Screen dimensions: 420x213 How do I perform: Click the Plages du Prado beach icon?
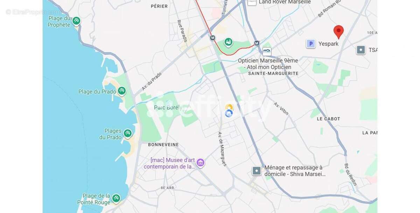[x=128, y=134]
